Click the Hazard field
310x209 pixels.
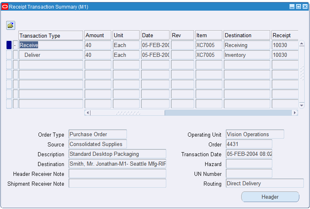249,164
